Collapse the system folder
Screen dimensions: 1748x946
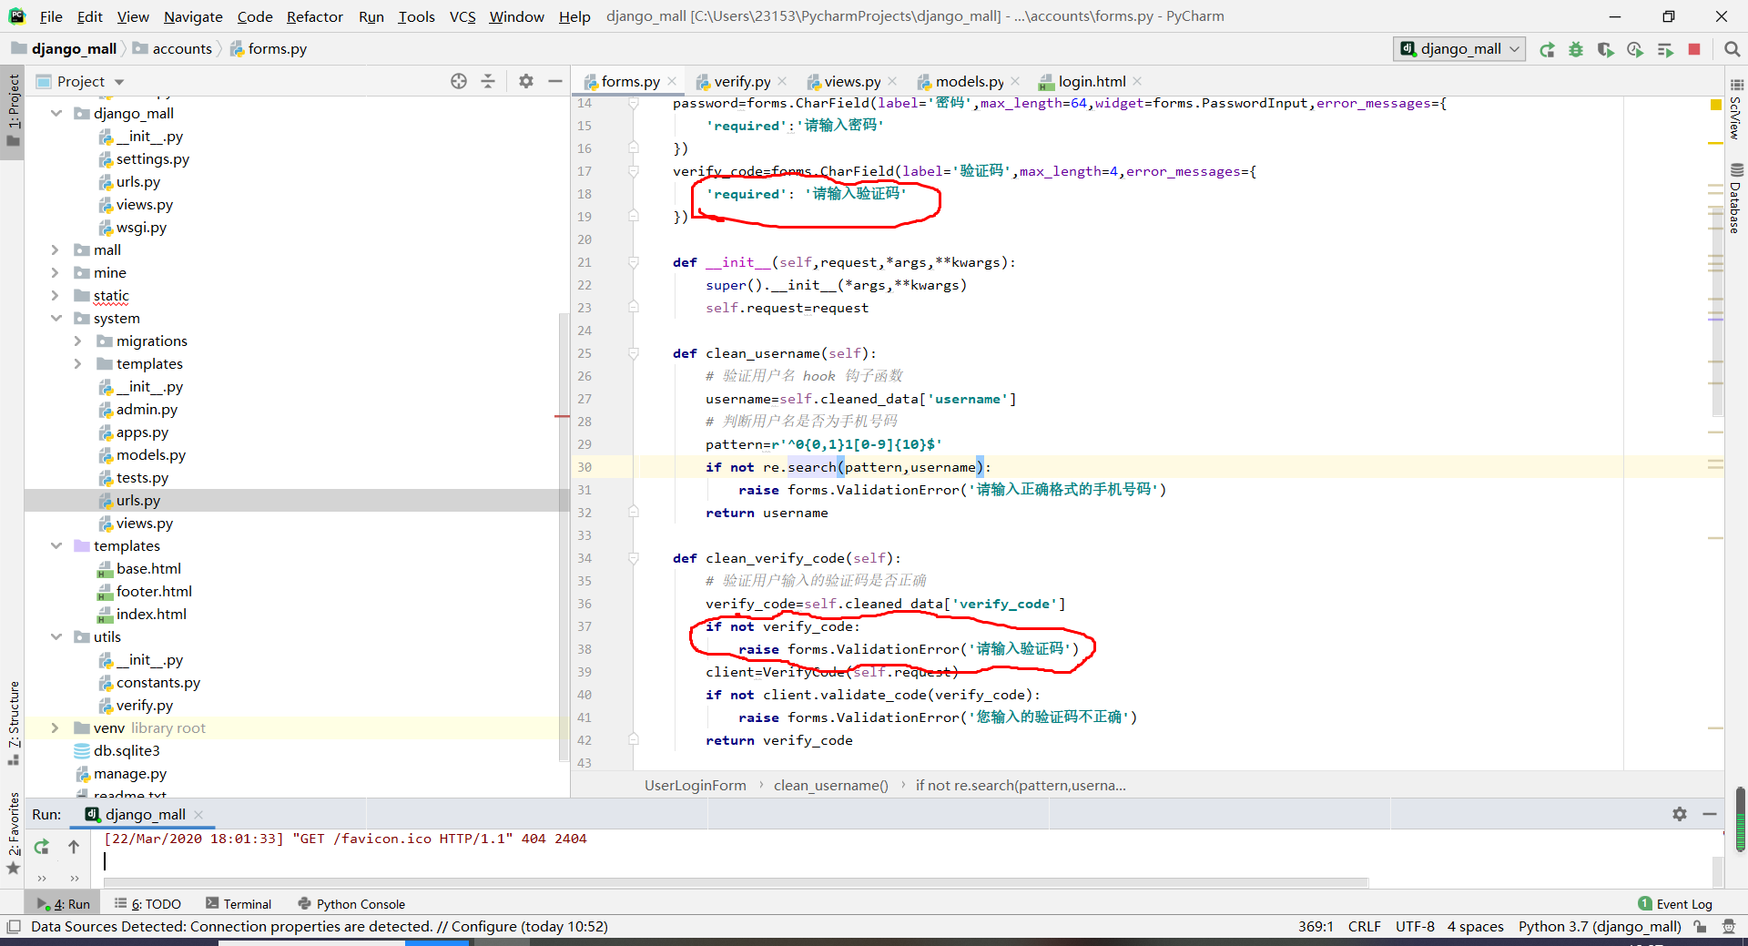tap(56, 318)
